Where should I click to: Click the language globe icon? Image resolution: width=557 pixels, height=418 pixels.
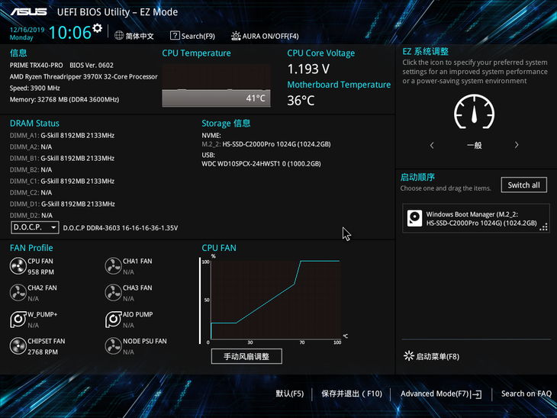[119, 36]
